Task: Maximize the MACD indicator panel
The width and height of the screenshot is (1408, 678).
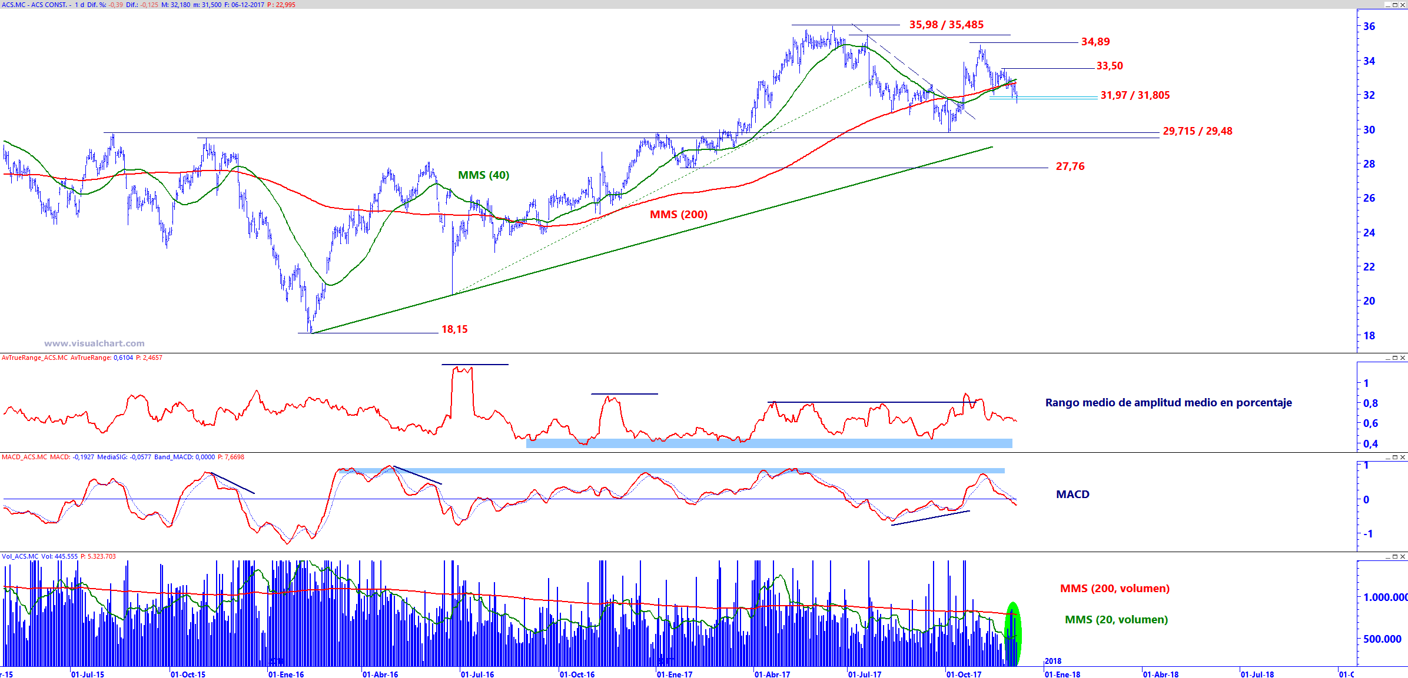Action: [1395, 457]
